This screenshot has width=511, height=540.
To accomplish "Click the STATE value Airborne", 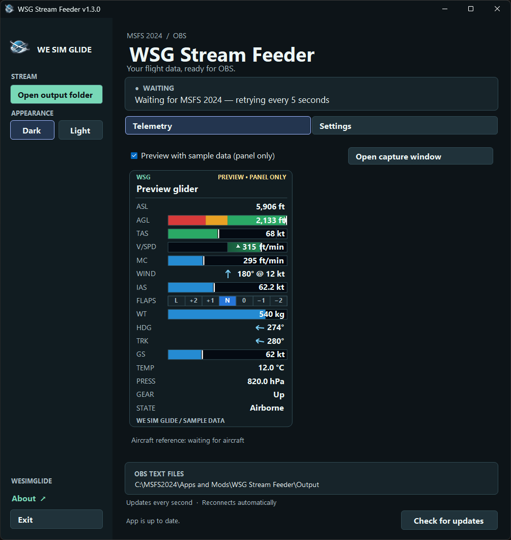I will [267, 408].
